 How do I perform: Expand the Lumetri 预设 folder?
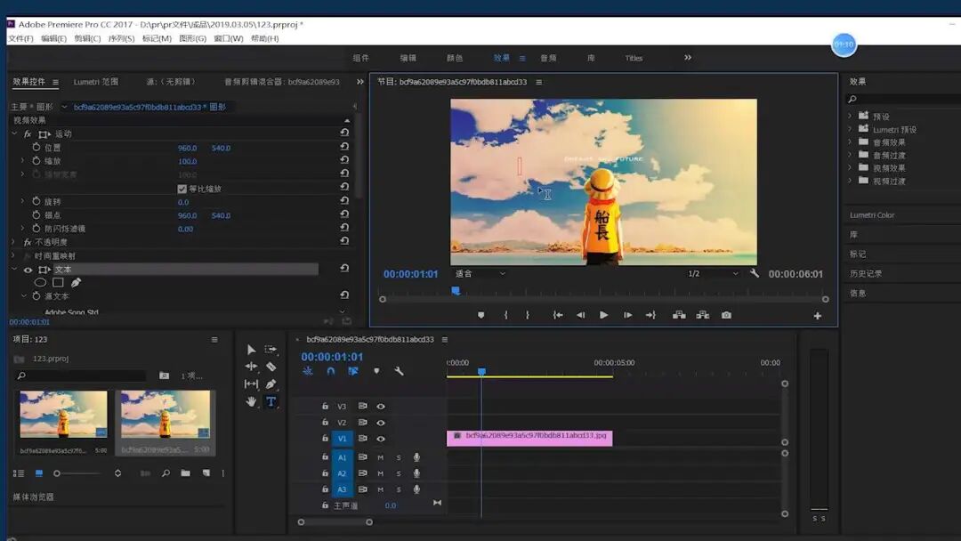(850, 129)
